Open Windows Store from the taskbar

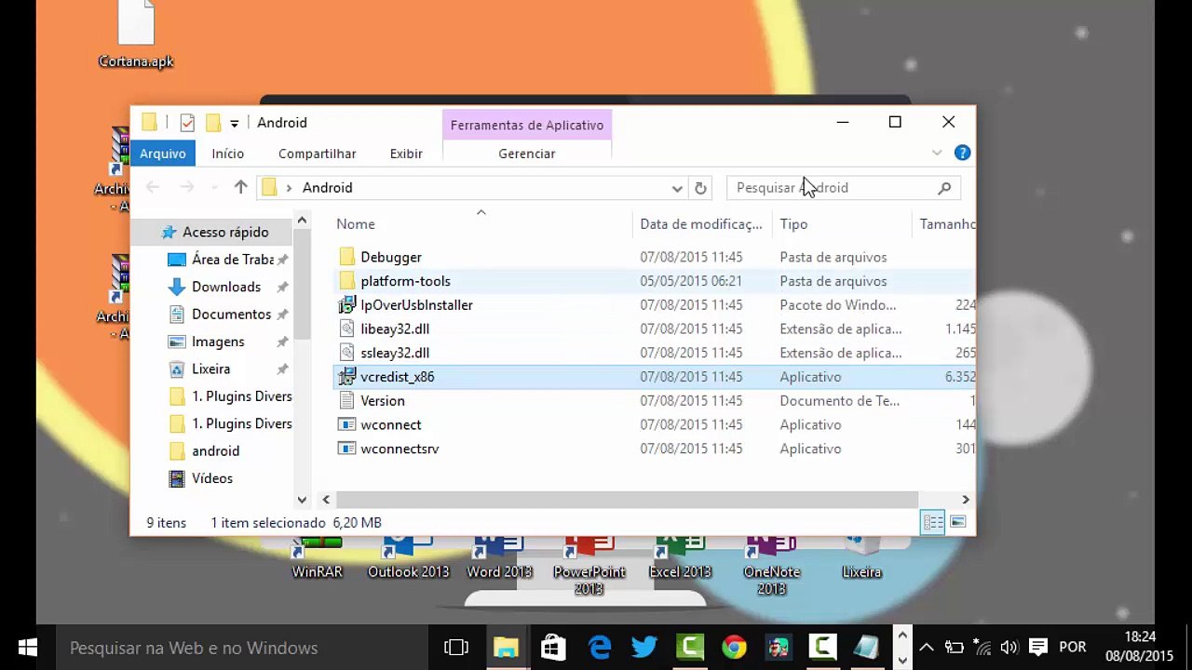click(x=553, y=648)
